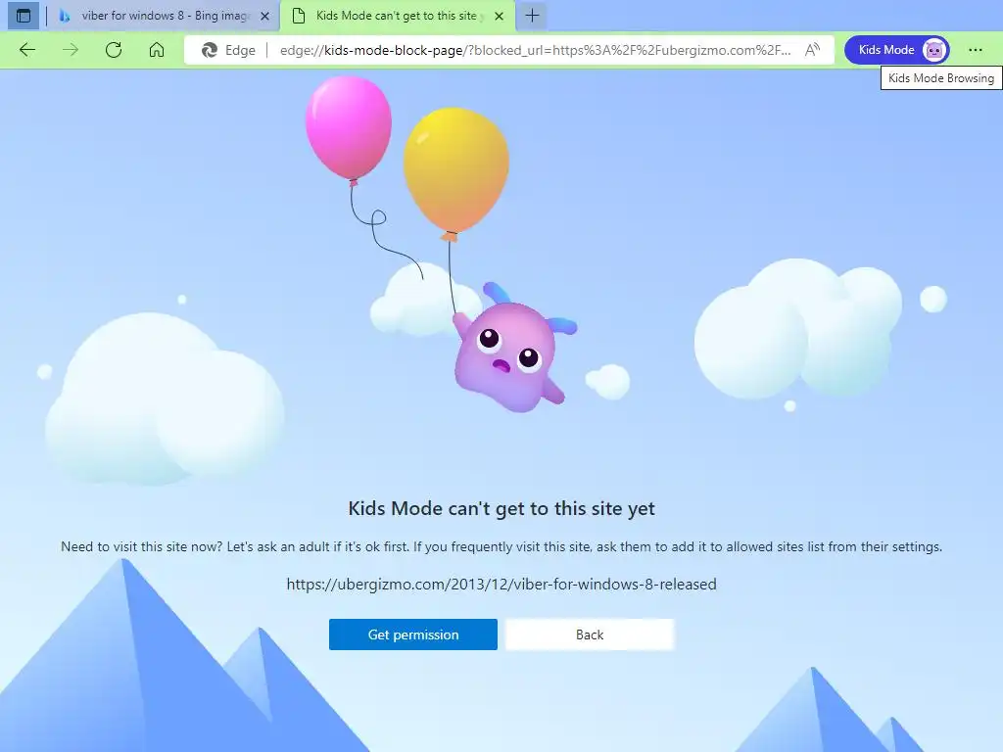This screenshot has height=752, width=1003.
Task: Refresh the current page
Action: click(x=114, y=50)
